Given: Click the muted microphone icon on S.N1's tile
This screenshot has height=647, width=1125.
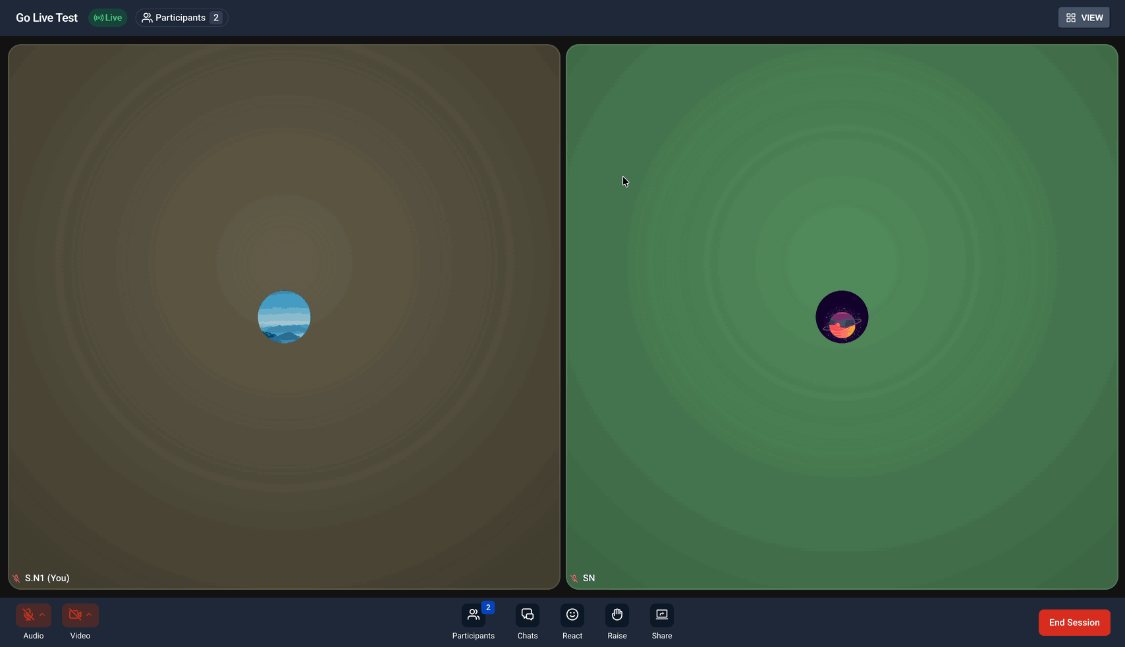Looking at the screenshot, I should 16,578.
